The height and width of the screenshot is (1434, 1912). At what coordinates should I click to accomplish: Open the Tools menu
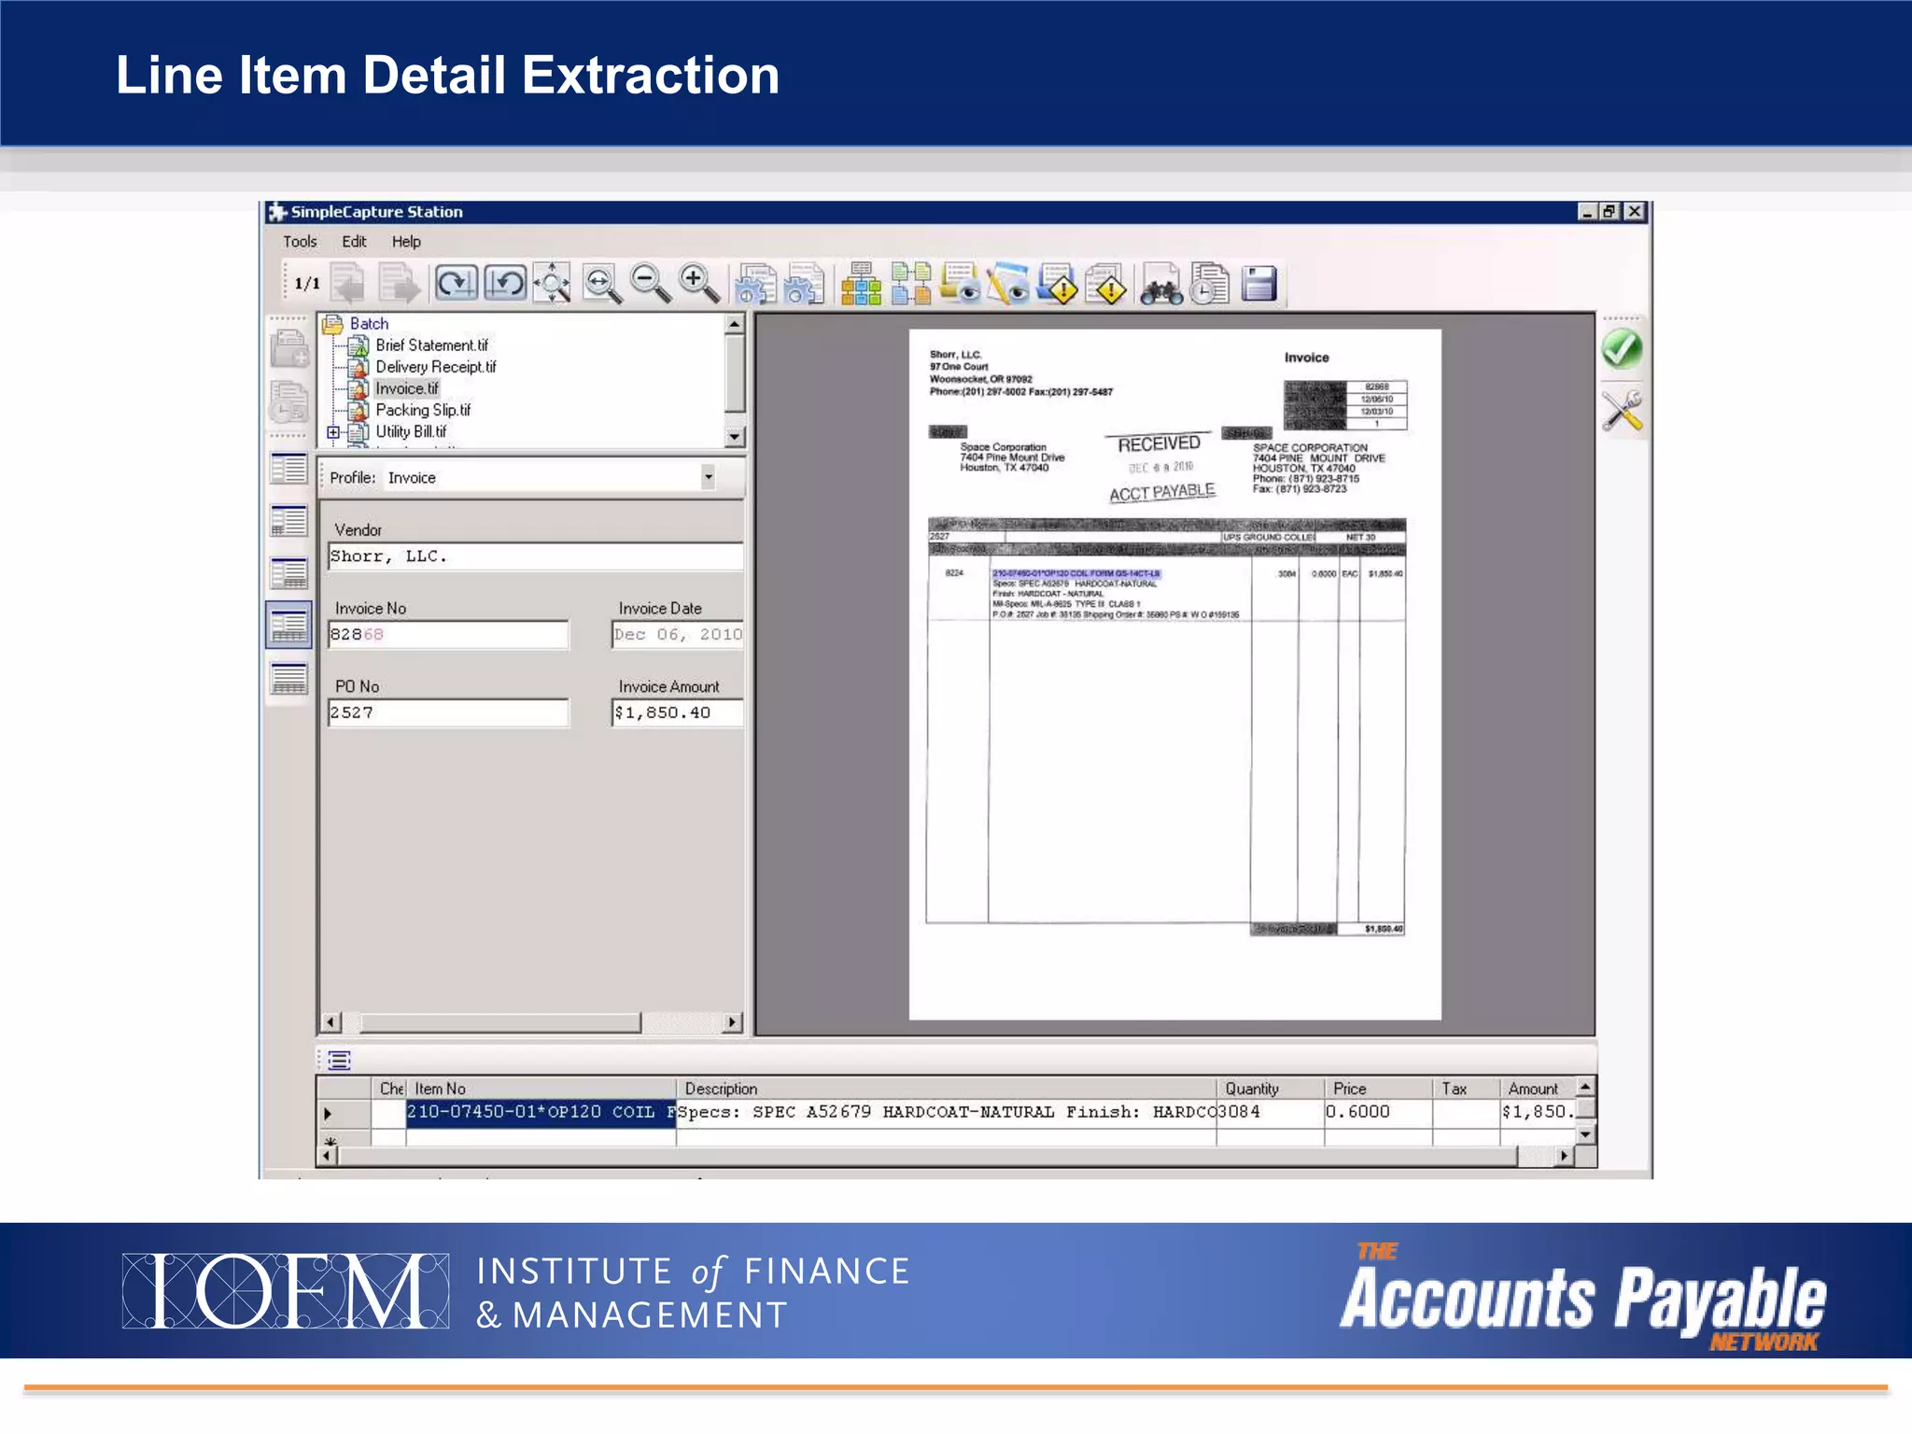click(300, 241)
